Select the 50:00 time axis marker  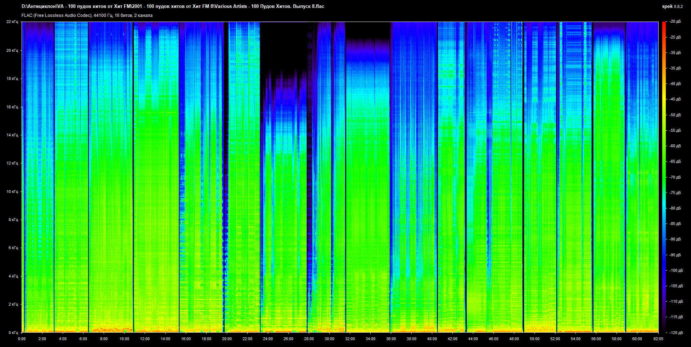point(534,339)
